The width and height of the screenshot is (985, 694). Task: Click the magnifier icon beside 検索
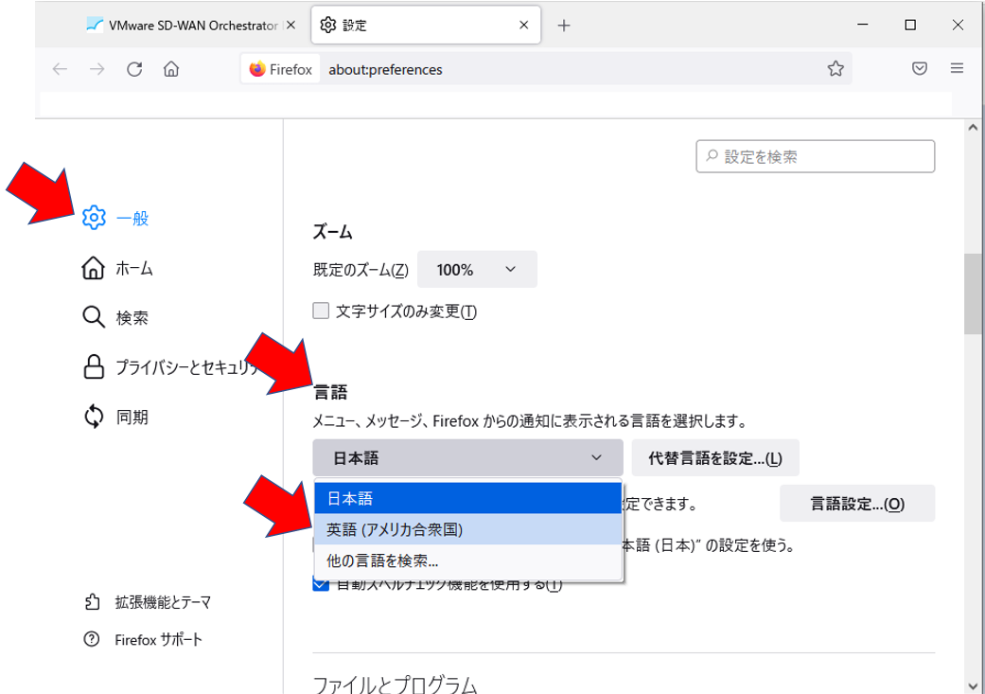point(93,317)
